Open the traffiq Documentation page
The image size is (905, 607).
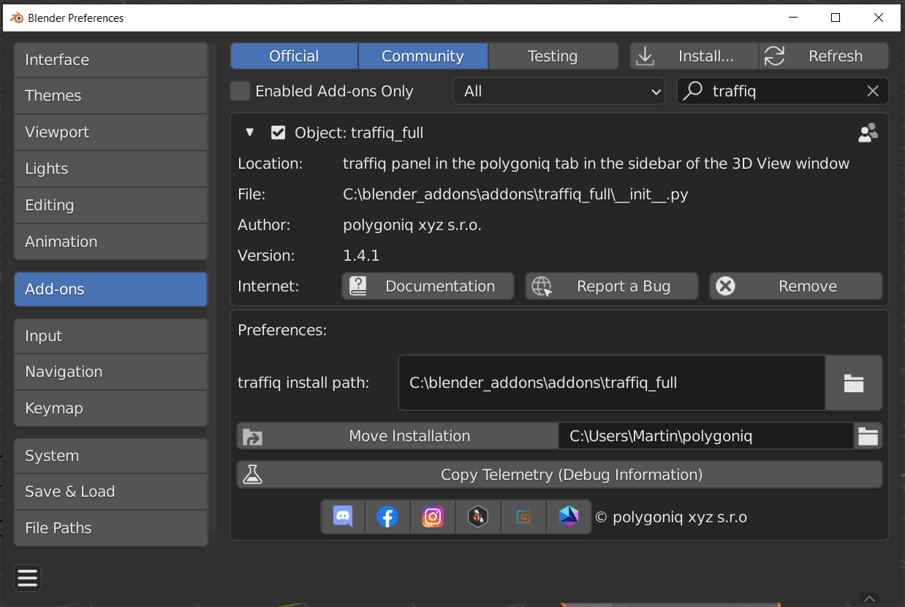click(428, 286)
